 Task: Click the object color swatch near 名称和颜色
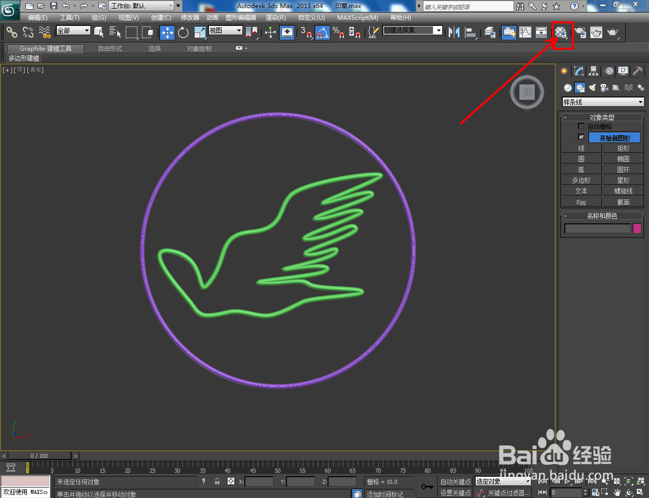(x=637, y=228)
